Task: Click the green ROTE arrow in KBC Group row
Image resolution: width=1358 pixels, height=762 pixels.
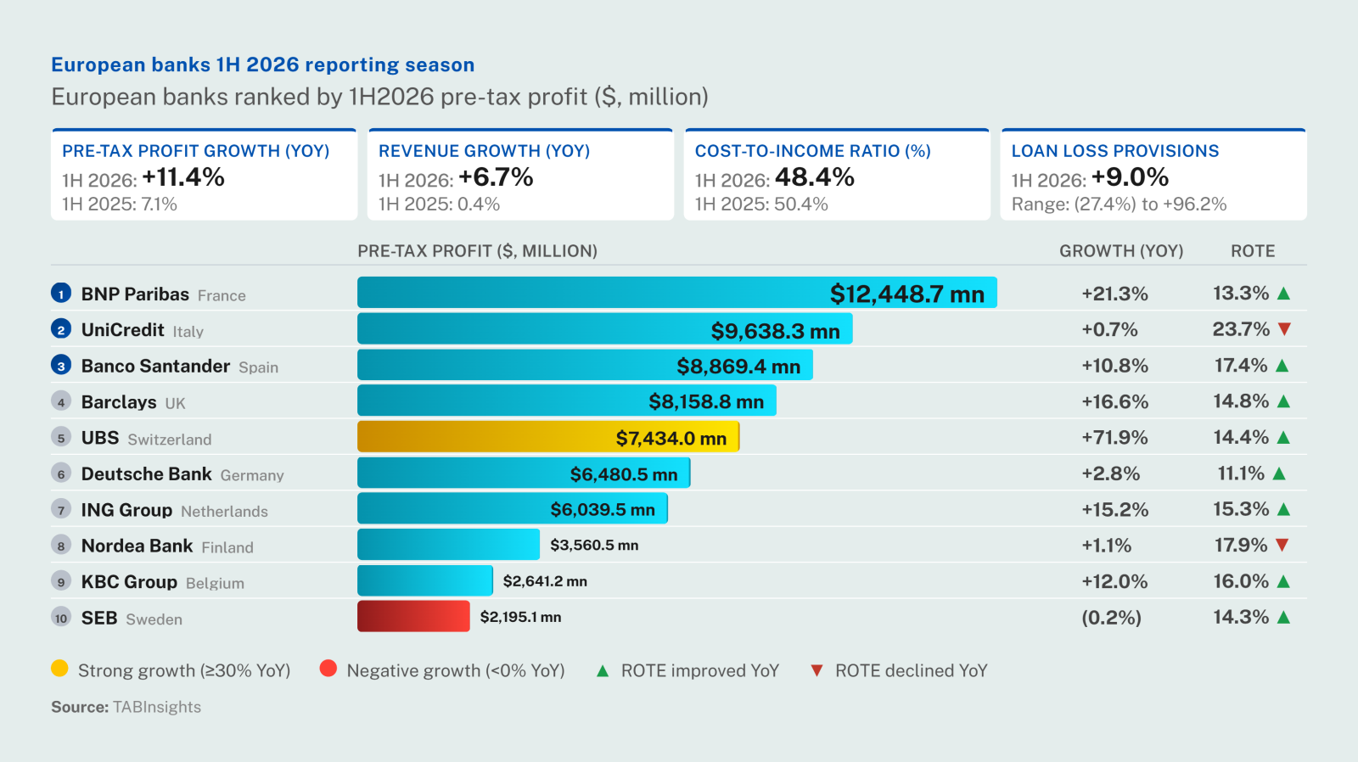Action: pos(1283,581)
